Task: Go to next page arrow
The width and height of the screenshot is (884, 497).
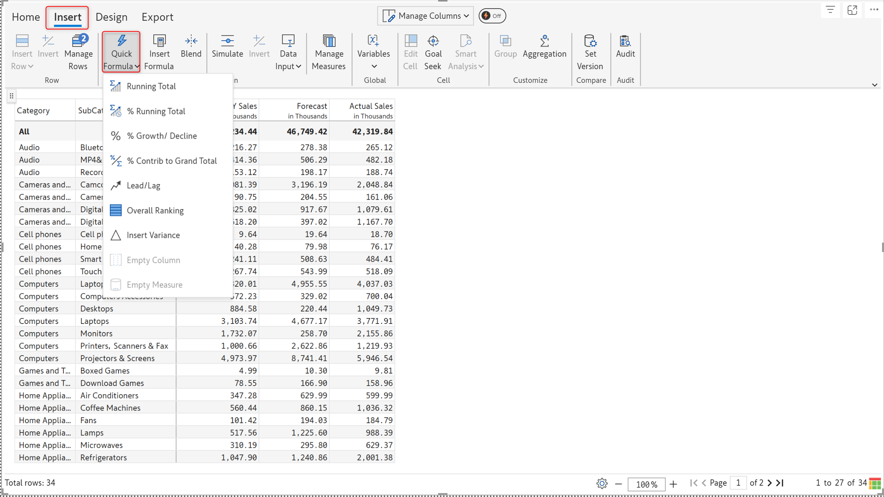Action: click(770, 483)
